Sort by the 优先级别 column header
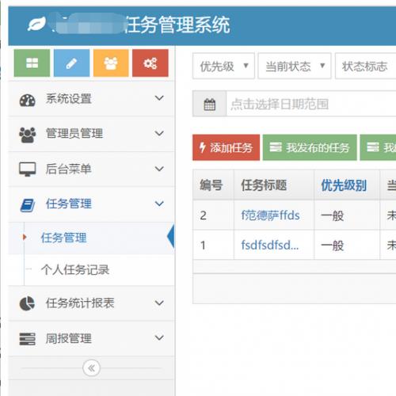Image resolution: width=396 pixels, height=396 pixels. (344, 185)
